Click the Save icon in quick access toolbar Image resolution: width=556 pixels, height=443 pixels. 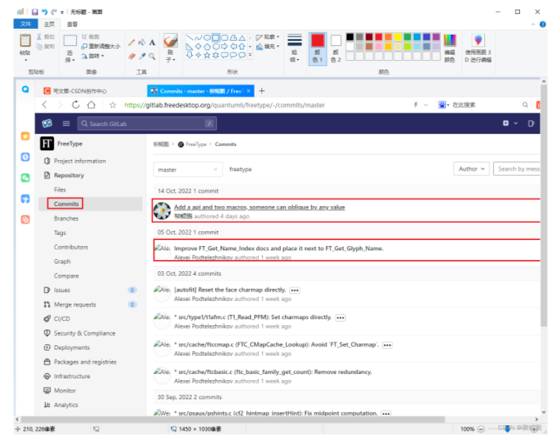coord(35,12)
